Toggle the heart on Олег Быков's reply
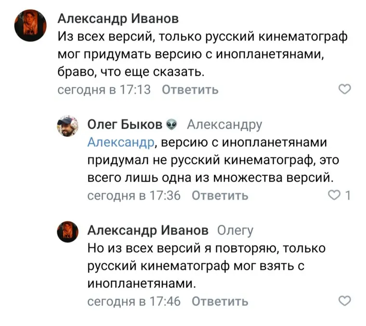 (x=334, y=195)
